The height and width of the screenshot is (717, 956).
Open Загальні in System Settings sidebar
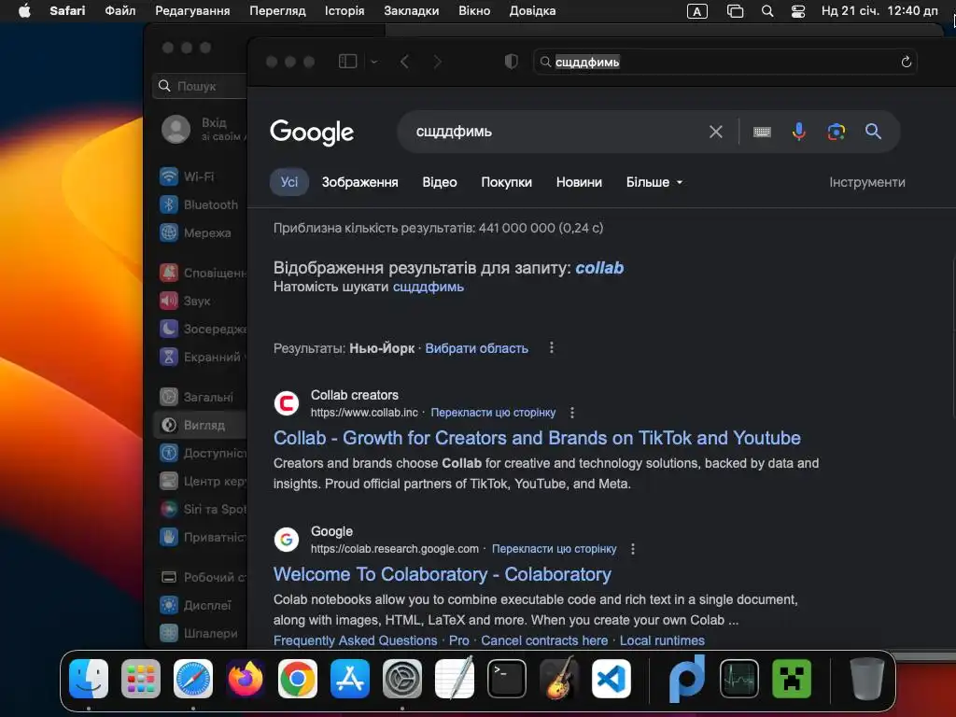point(200,397)
